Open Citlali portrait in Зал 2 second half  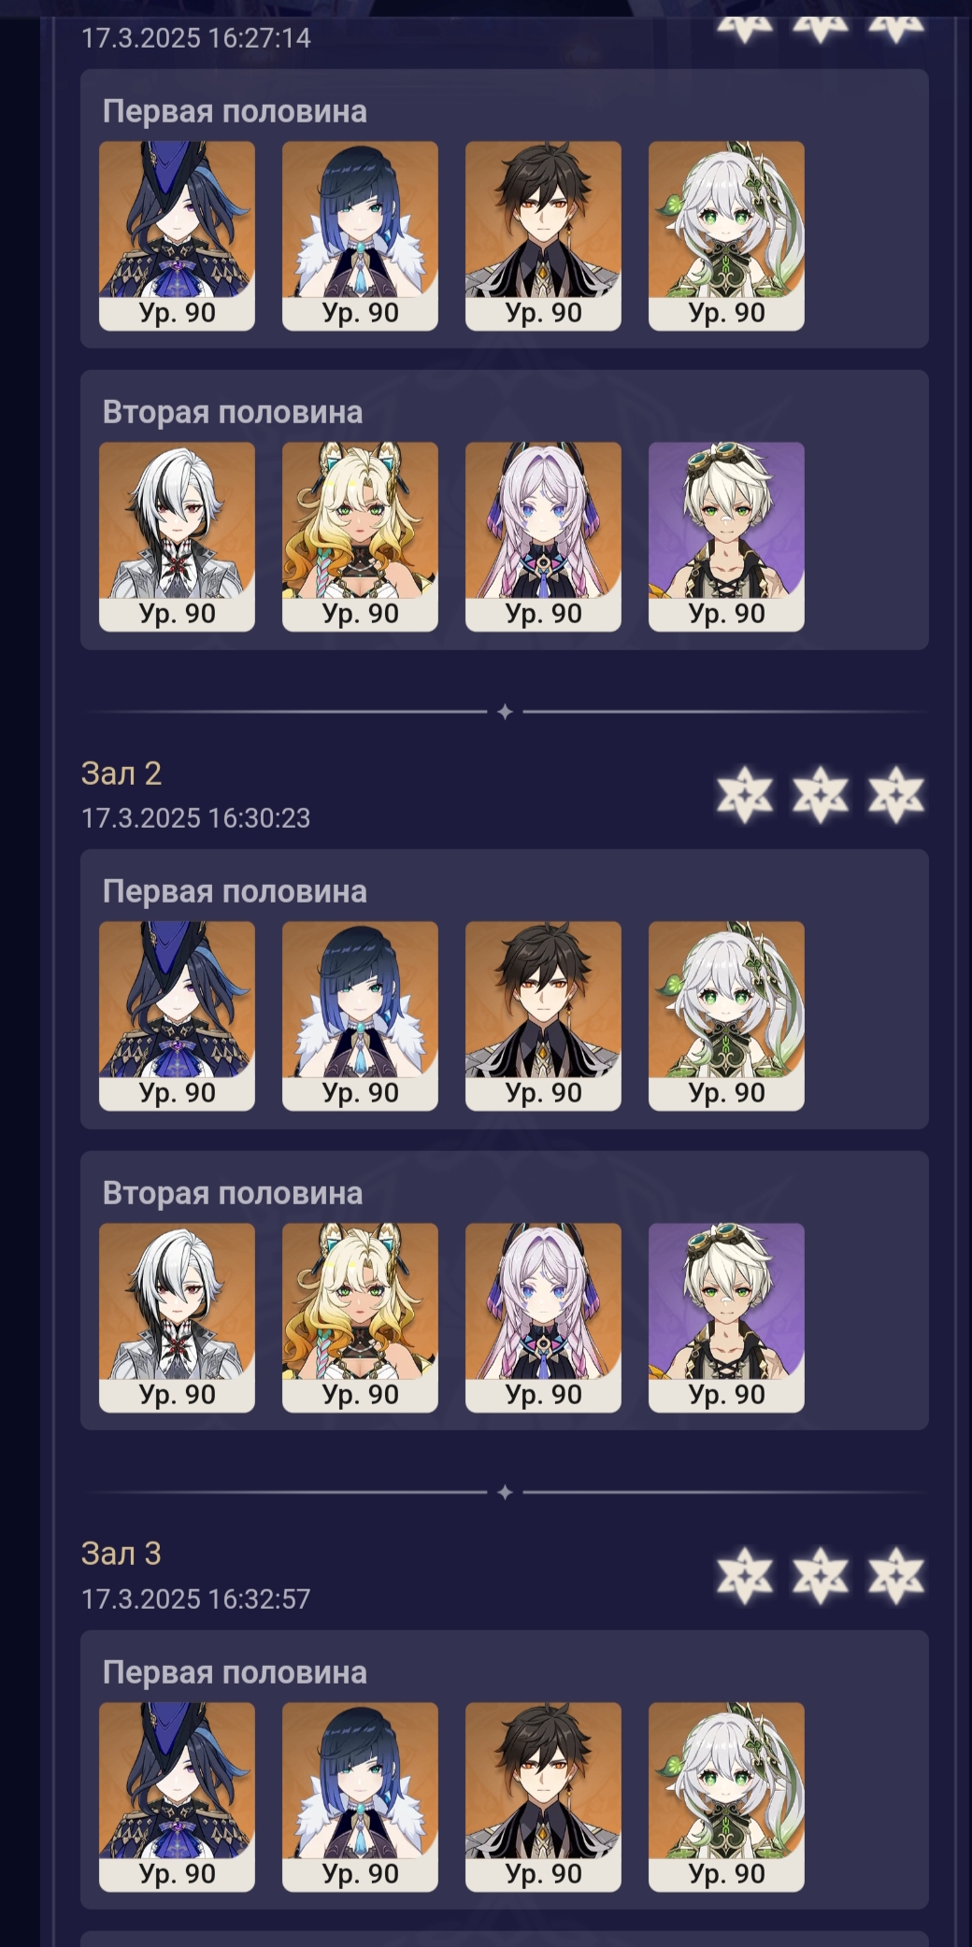[543, 1317]
